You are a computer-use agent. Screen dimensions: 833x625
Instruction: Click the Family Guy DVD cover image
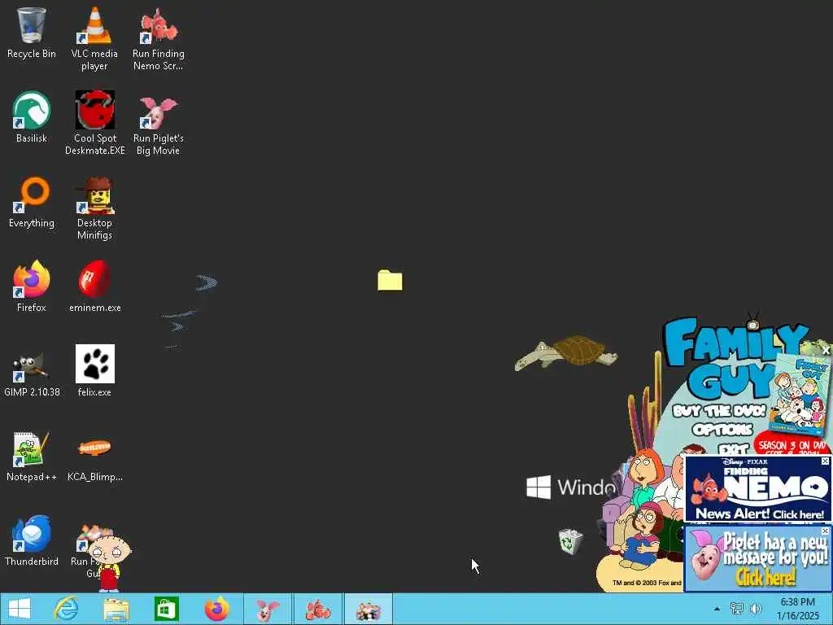[800, 395]
